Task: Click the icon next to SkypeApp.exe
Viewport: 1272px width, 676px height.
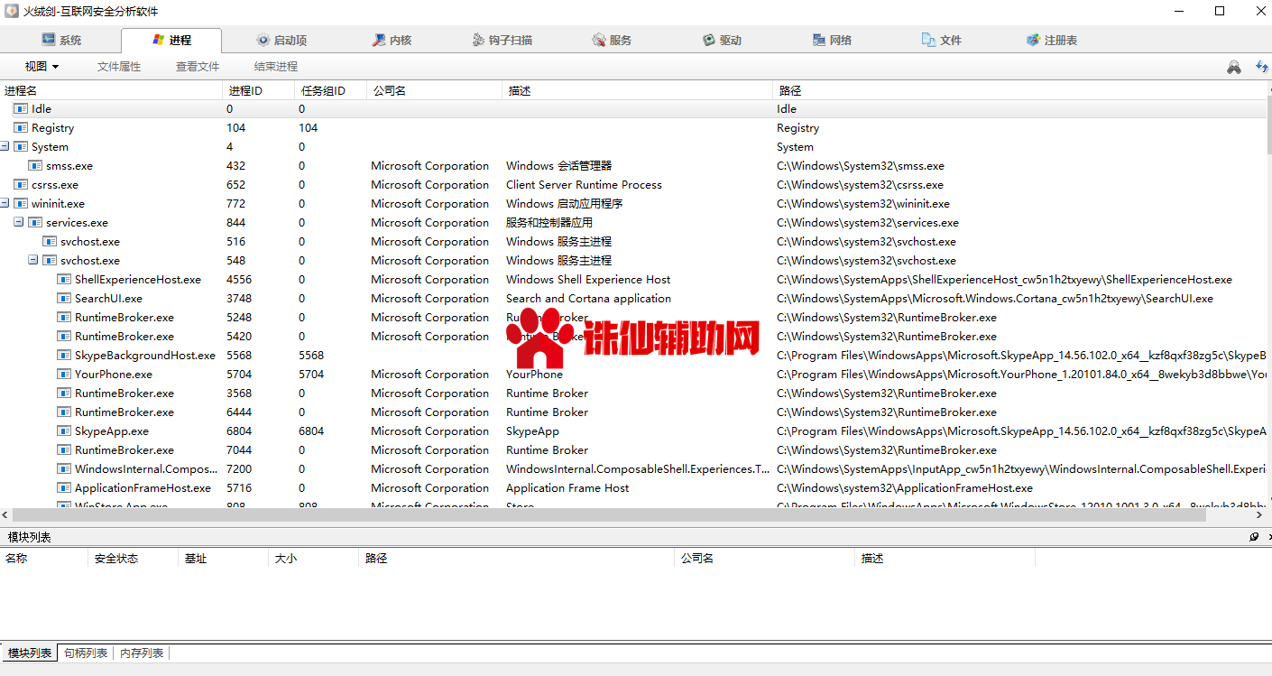Action: pos(64,431)
